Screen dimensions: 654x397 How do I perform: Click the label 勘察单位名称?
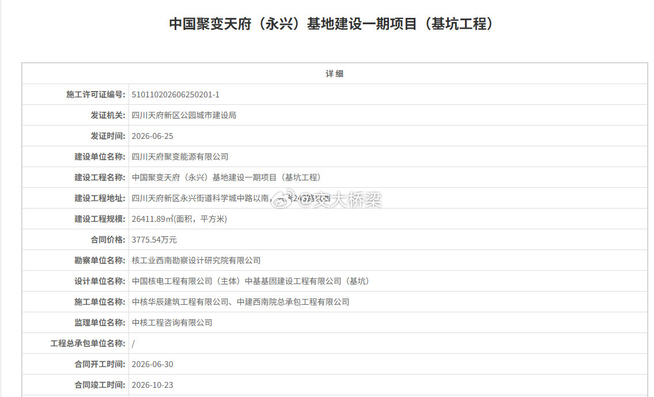100,260
